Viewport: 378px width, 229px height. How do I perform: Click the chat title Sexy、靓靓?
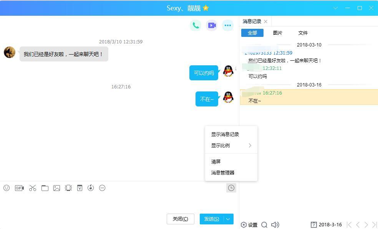[184, 8]
